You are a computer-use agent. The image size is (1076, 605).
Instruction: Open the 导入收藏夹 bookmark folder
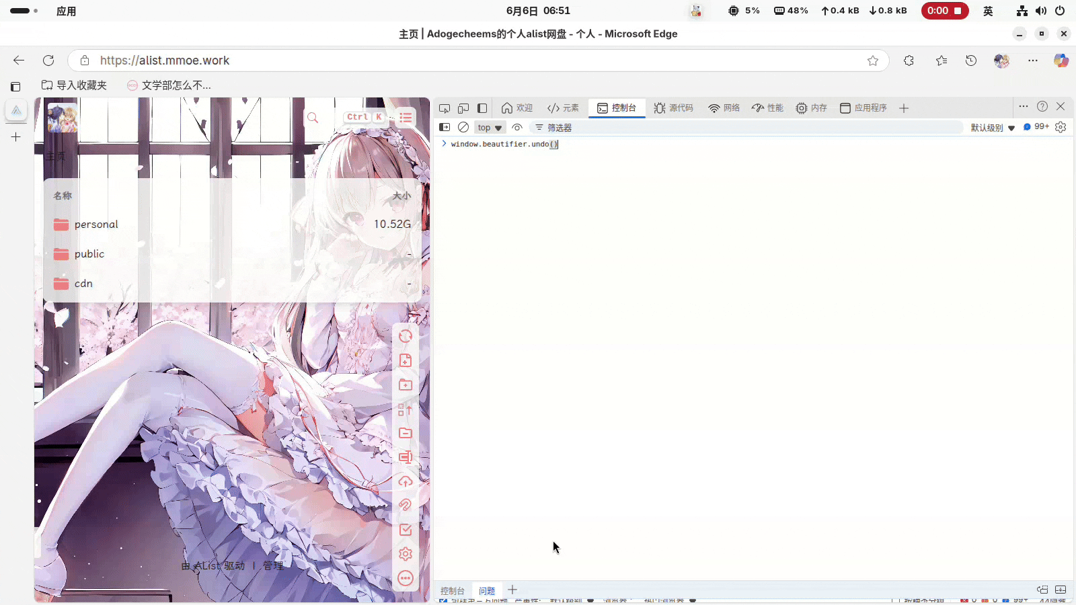(x=74, y=85)
